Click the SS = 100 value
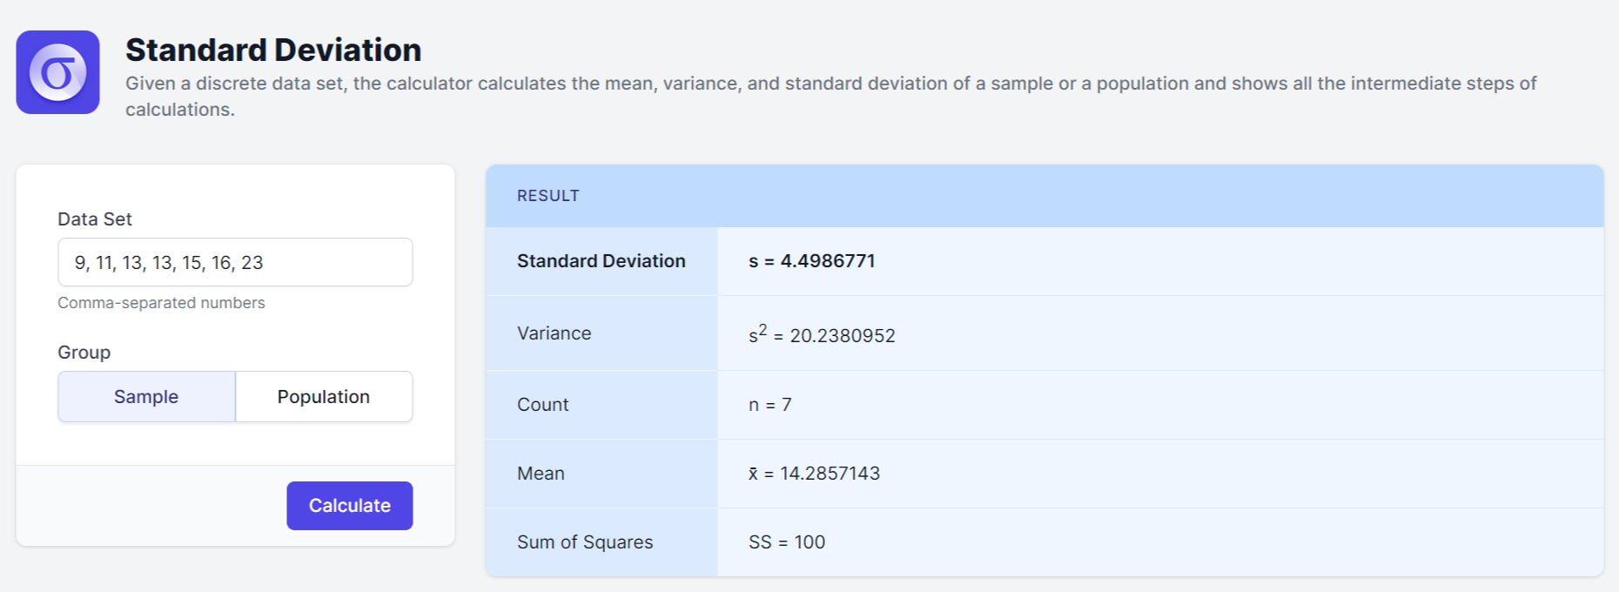This screenshot has width=1619, height=592. click(787, 542)
